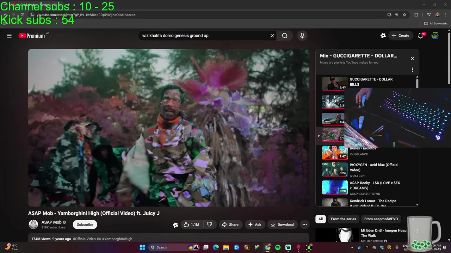Open the browser profile avatar
This screenshot has width=451, height=253.
point(437,15)
